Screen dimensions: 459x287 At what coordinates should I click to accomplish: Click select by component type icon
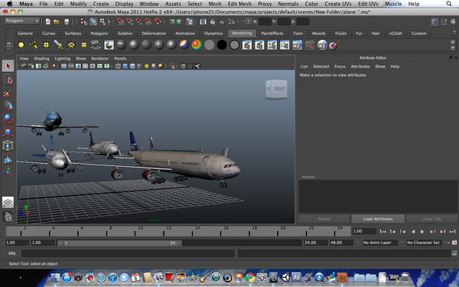coord(103,21)
